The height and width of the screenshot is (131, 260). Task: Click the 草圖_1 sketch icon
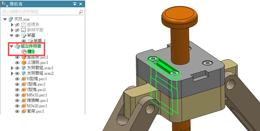coord(30,41)
